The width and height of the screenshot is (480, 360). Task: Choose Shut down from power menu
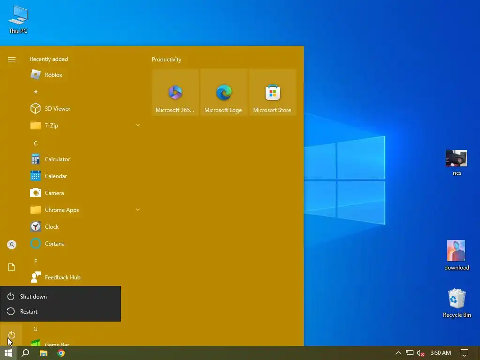(x=60, y=296)
